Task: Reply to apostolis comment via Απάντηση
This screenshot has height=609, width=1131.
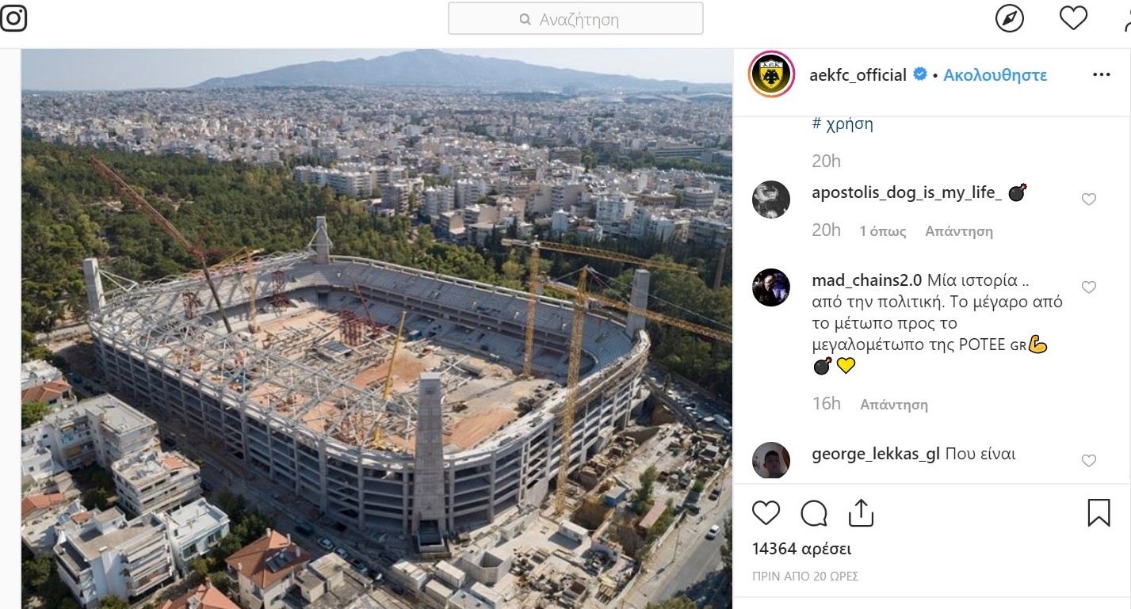Action: click(959, 231)
